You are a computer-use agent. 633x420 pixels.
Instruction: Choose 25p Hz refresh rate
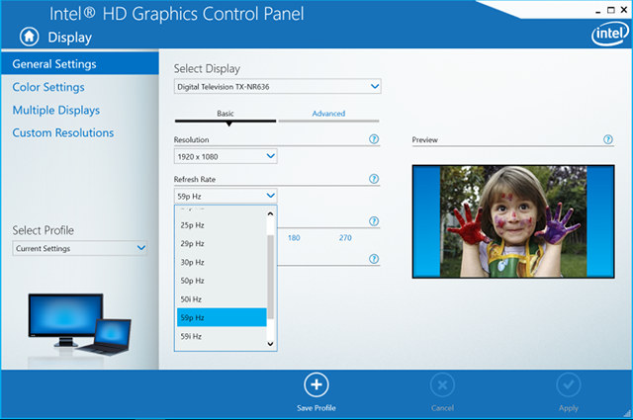point(222,225)
